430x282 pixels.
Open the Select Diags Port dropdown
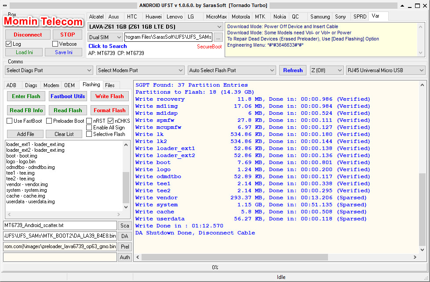[49, 70]
